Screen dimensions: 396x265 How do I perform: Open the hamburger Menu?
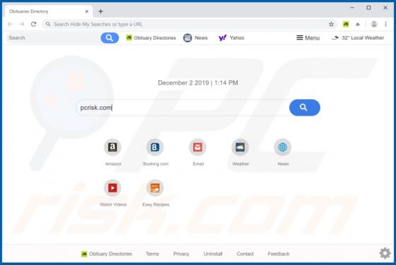pyautogui.click(x=308, y=38)
